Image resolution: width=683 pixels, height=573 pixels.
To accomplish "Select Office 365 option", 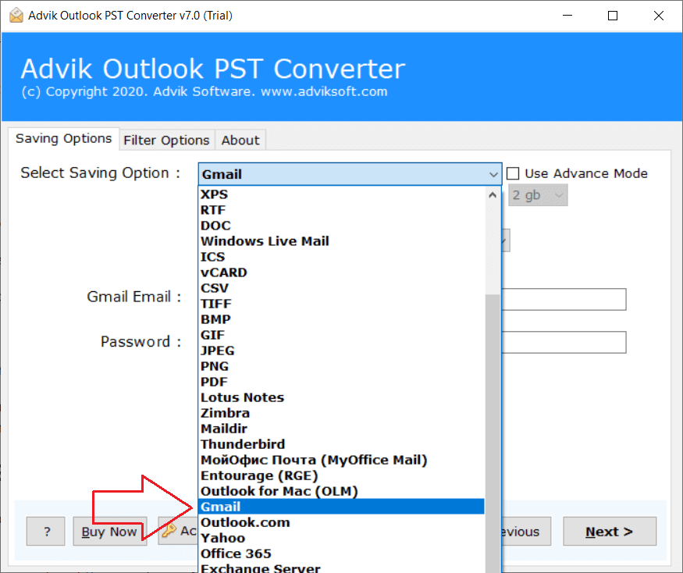I will [342, 553].
